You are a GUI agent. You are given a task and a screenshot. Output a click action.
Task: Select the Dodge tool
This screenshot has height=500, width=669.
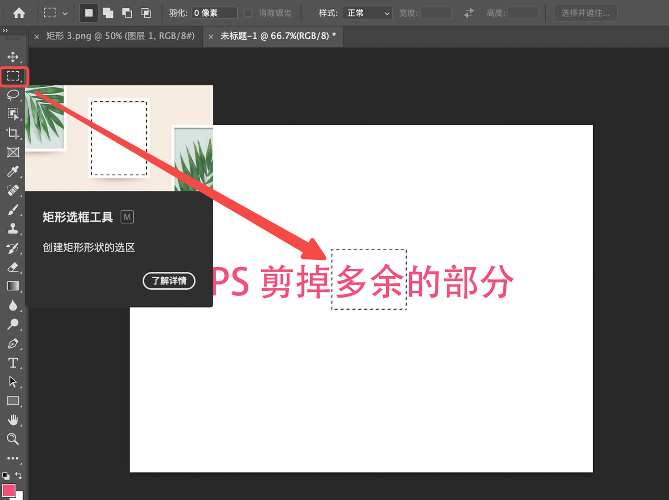(x=13, y=324)
